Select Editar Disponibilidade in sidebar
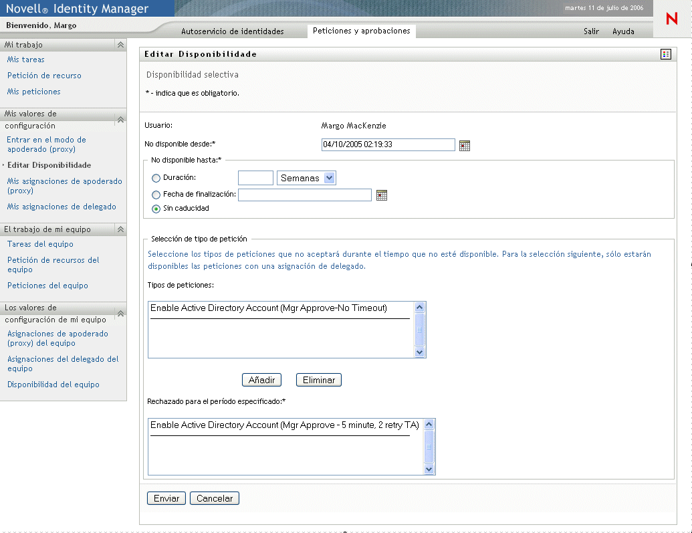The image size is (692, 533). click(x=49, y=165)
